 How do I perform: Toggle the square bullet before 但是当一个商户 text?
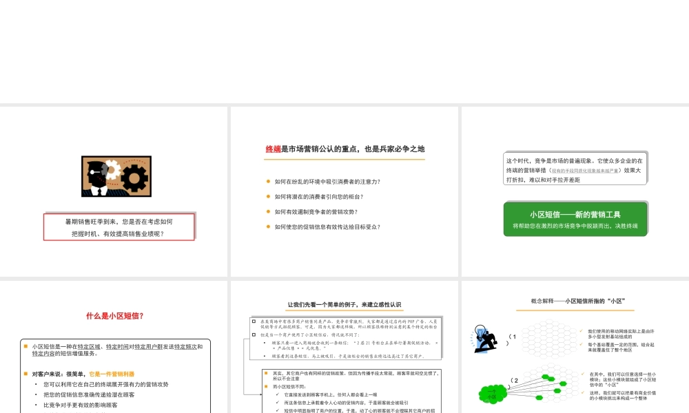(254, 335)
